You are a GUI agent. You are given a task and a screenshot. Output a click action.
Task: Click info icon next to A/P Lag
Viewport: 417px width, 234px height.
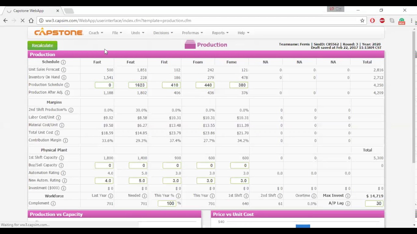coord(348,203)
